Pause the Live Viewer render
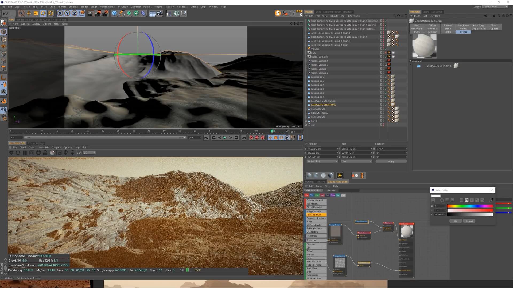This screenshot has width=513, height=288. 25,153
